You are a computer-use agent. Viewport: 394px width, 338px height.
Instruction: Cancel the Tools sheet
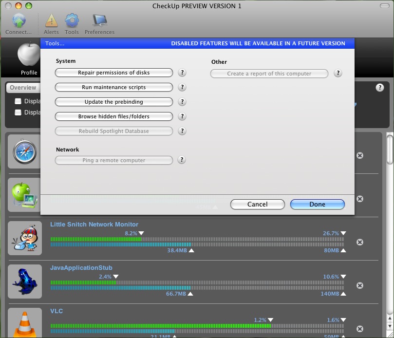pyautogui.click(x=258, y=204)
